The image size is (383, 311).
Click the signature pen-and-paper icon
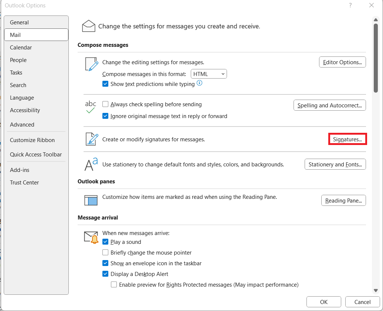92,139
